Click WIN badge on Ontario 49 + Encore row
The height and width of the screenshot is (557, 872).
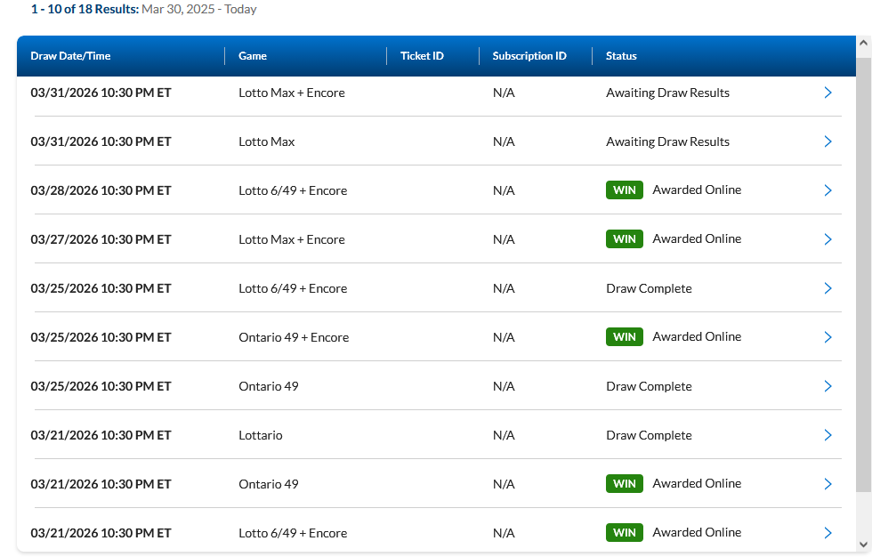pos(625,337)
